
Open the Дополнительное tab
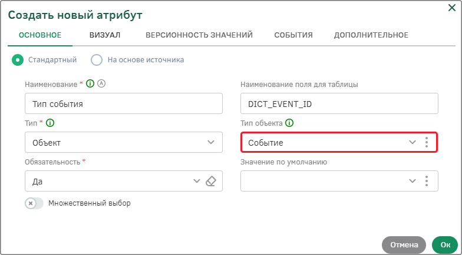point(371,35)
